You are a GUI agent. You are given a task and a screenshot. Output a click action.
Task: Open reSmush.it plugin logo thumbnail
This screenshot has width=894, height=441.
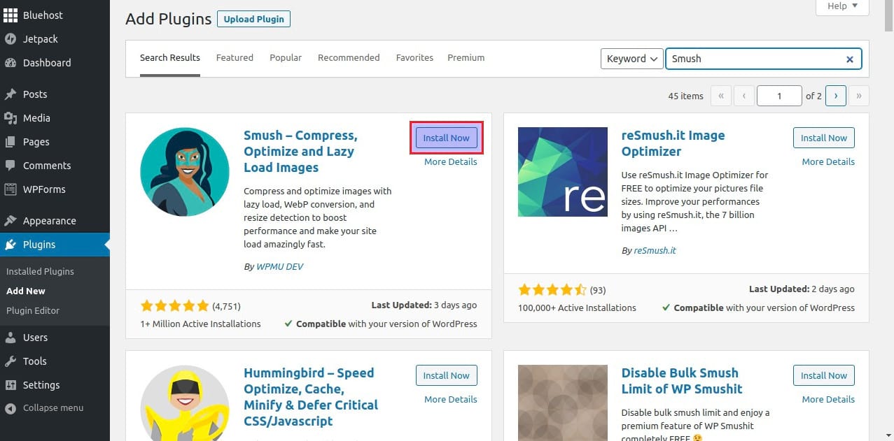pyautogui.click(x=563, y=172)
